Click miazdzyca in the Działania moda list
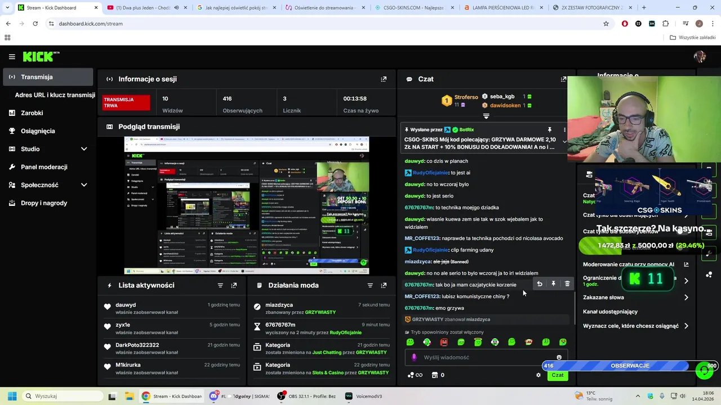Image resolution: width=721 pixels, height=405 pixels. (x=279, y=305)
